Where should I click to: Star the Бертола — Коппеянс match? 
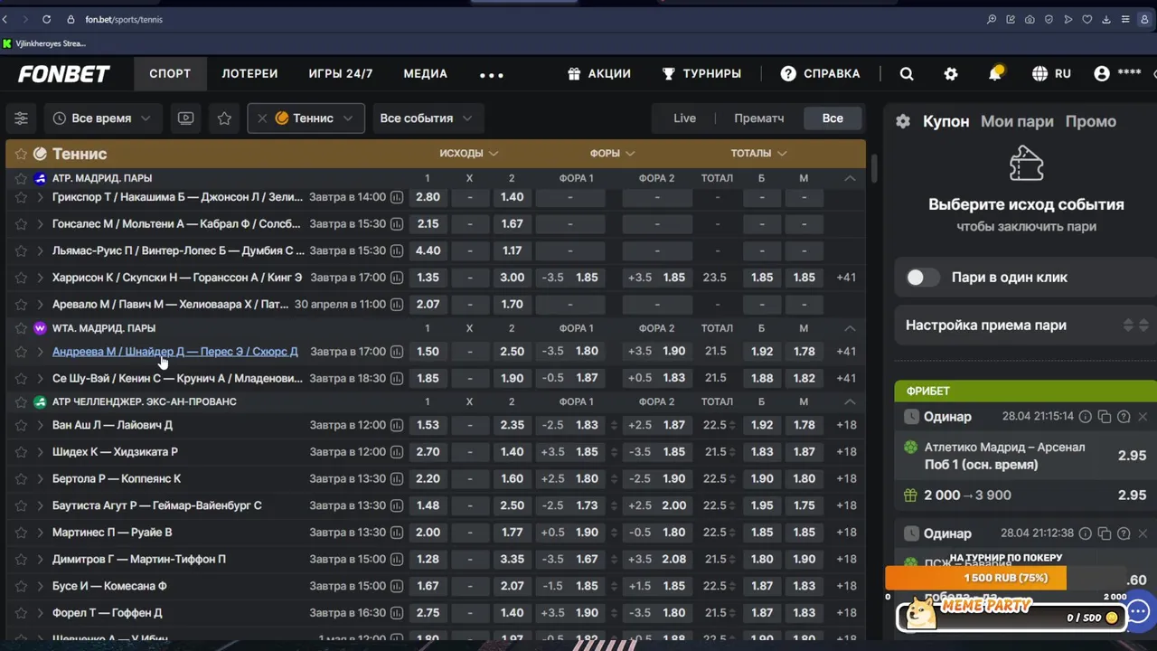pyautogui.click(x=21, y=478)
